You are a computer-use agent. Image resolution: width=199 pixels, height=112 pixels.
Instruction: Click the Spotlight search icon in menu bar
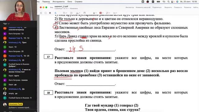(x=168, y=2)
